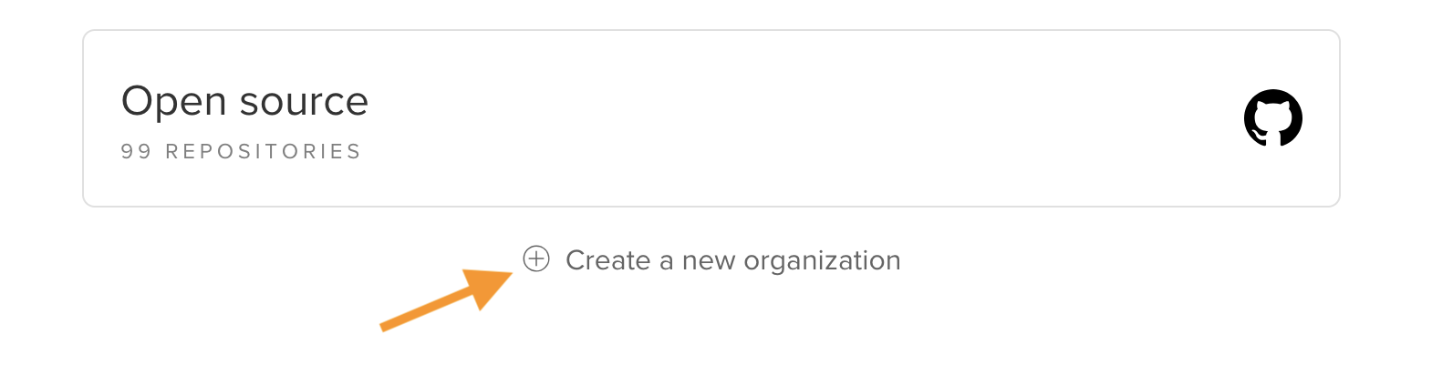
Task: Click the 99 Repositories label
Action: coord(241,151)
